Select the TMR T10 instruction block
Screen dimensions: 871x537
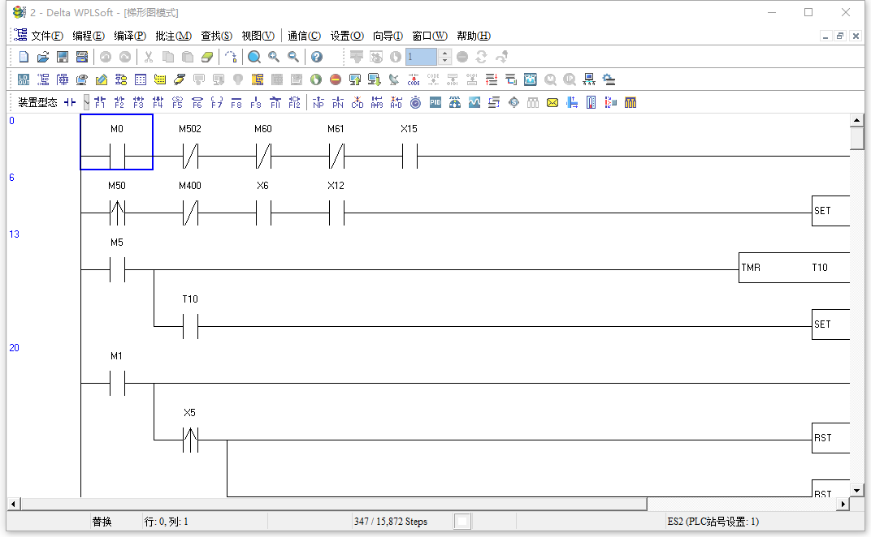click(x=795, y=268)
